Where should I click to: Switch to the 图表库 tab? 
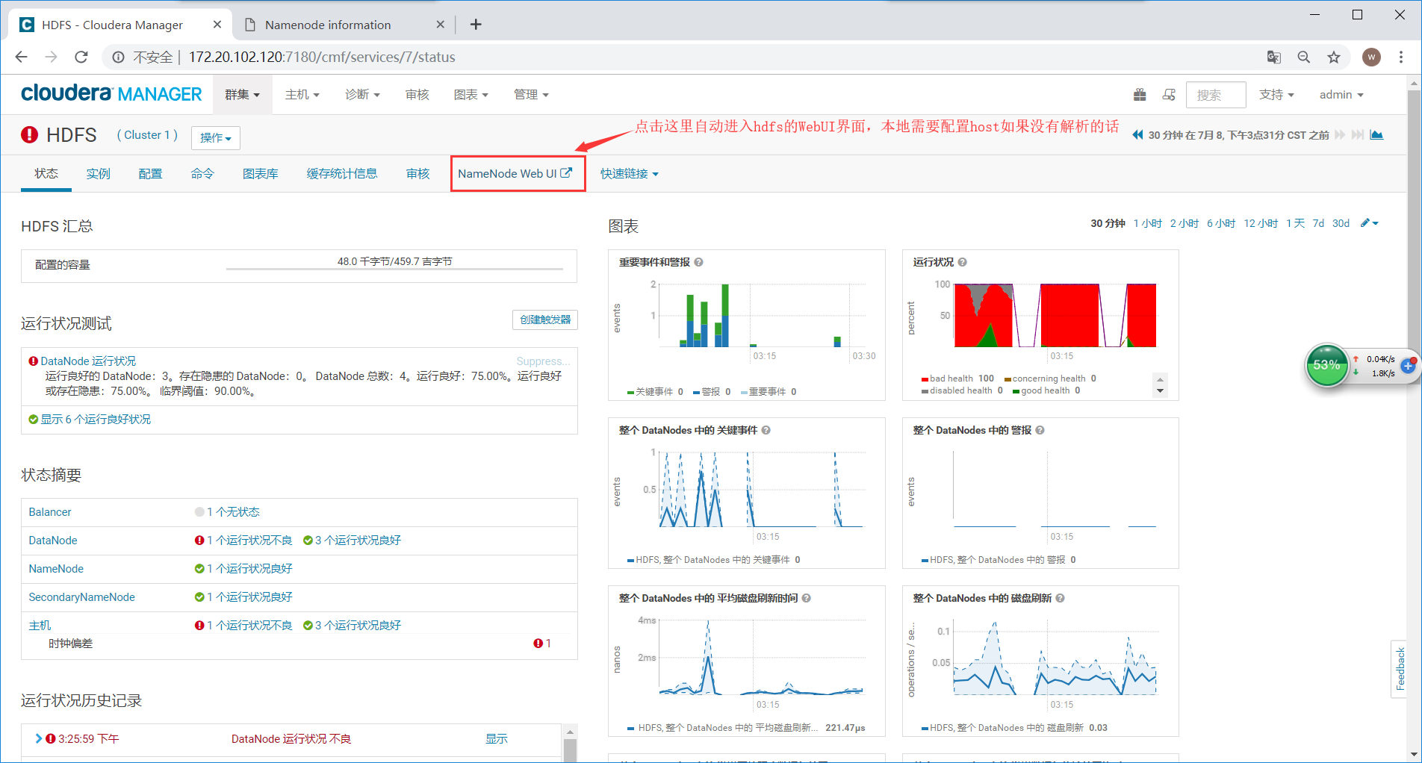pyautogui.click(x=261, y=174)
